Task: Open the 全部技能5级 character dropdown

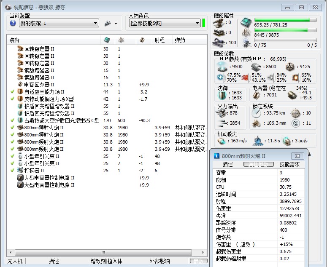Action: (165, 23)
